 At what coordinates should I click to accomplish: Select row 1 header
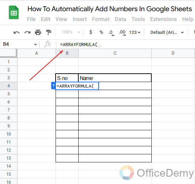point(8,62)
